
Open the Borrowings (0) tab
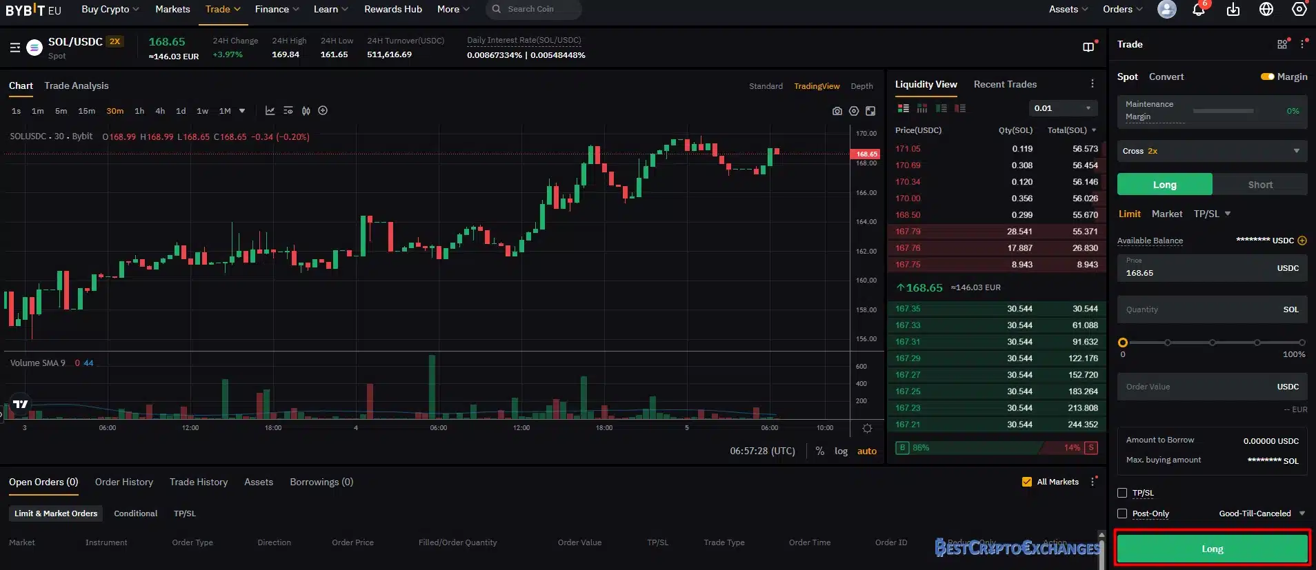321,482
